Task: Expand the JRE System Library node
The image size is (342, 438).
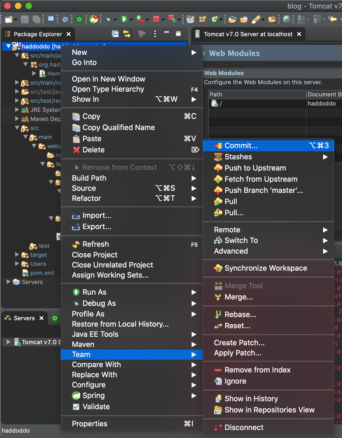Action: 17,109
